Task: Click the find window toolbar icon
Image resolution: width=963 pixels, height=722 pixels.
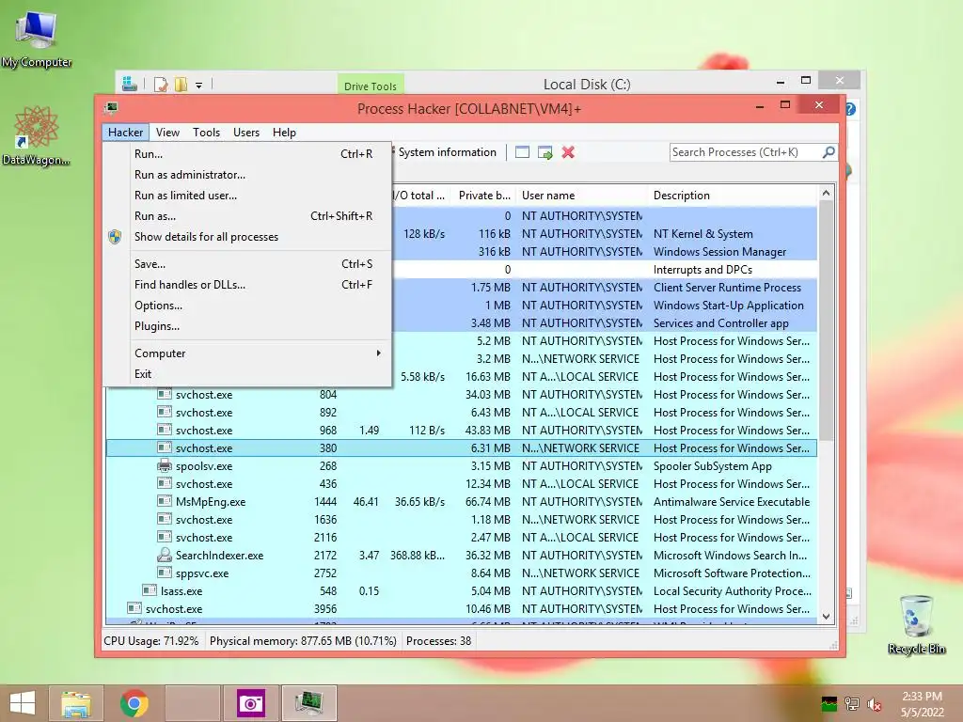Action: click(x=522, y=152)
